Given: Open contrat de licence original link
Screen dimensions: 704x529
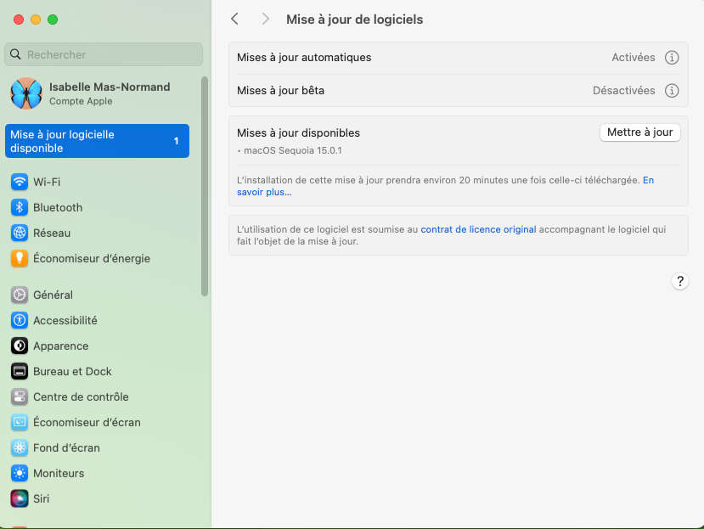Looking at the screenshot, I should coord(478,229).
